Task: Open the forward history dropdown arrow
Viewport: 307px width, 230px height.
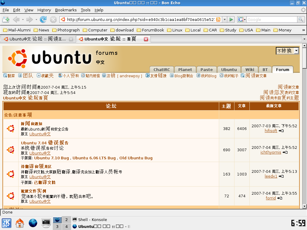Action: [x=36, y=19]
